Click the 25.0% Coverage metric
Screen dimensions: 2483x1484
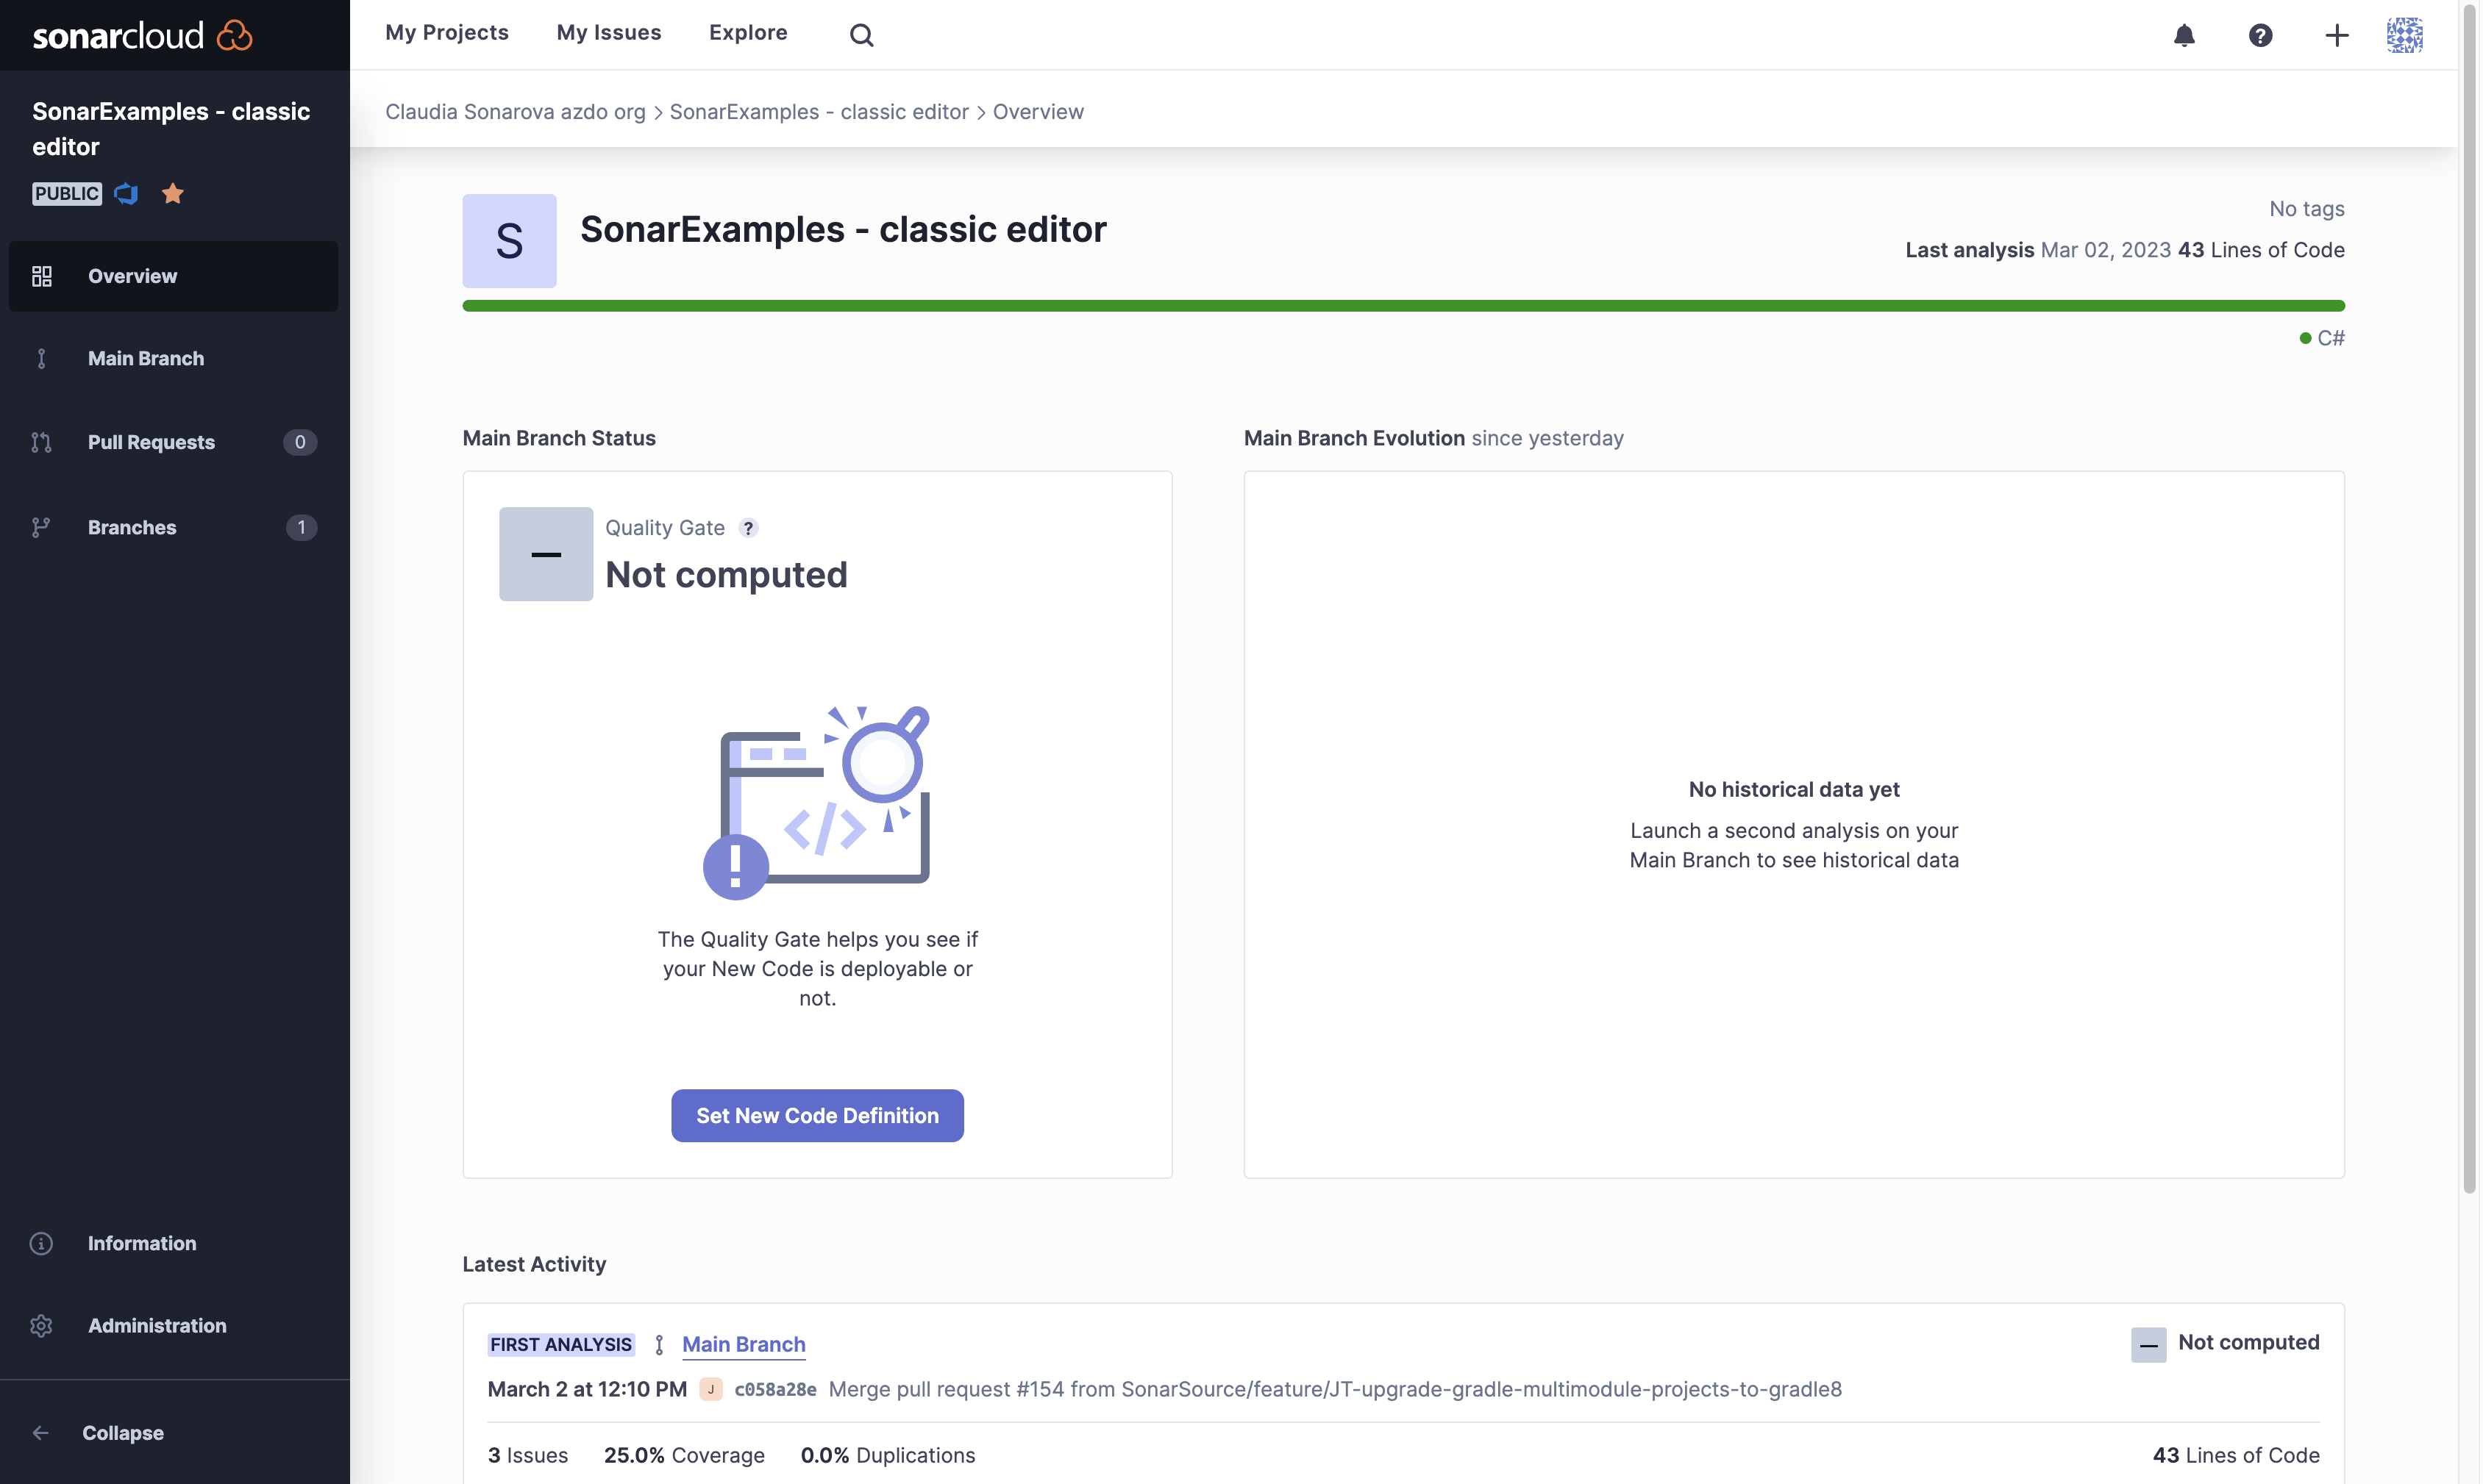[684, 1455]
